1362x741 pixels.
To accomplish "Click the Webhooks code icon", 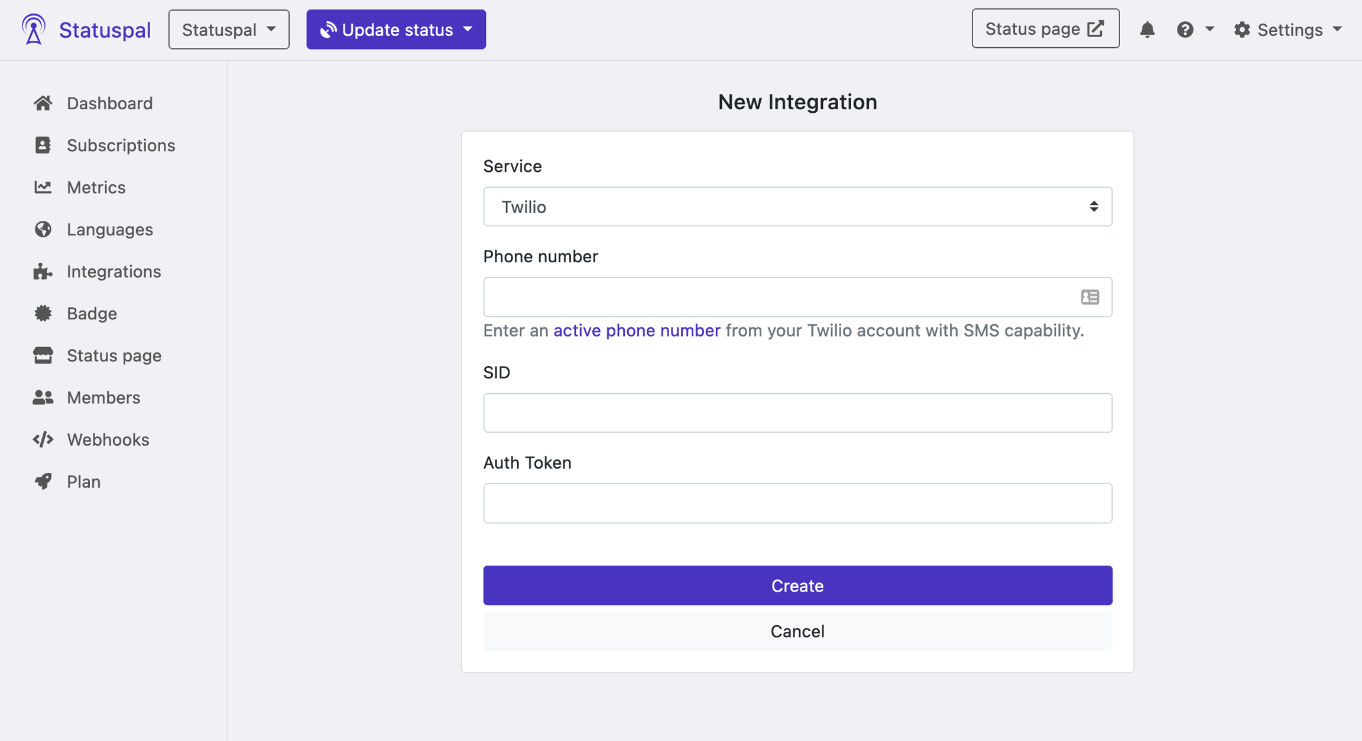I will point(43,439).
